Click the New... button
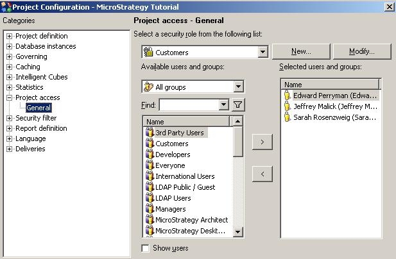 301,51
